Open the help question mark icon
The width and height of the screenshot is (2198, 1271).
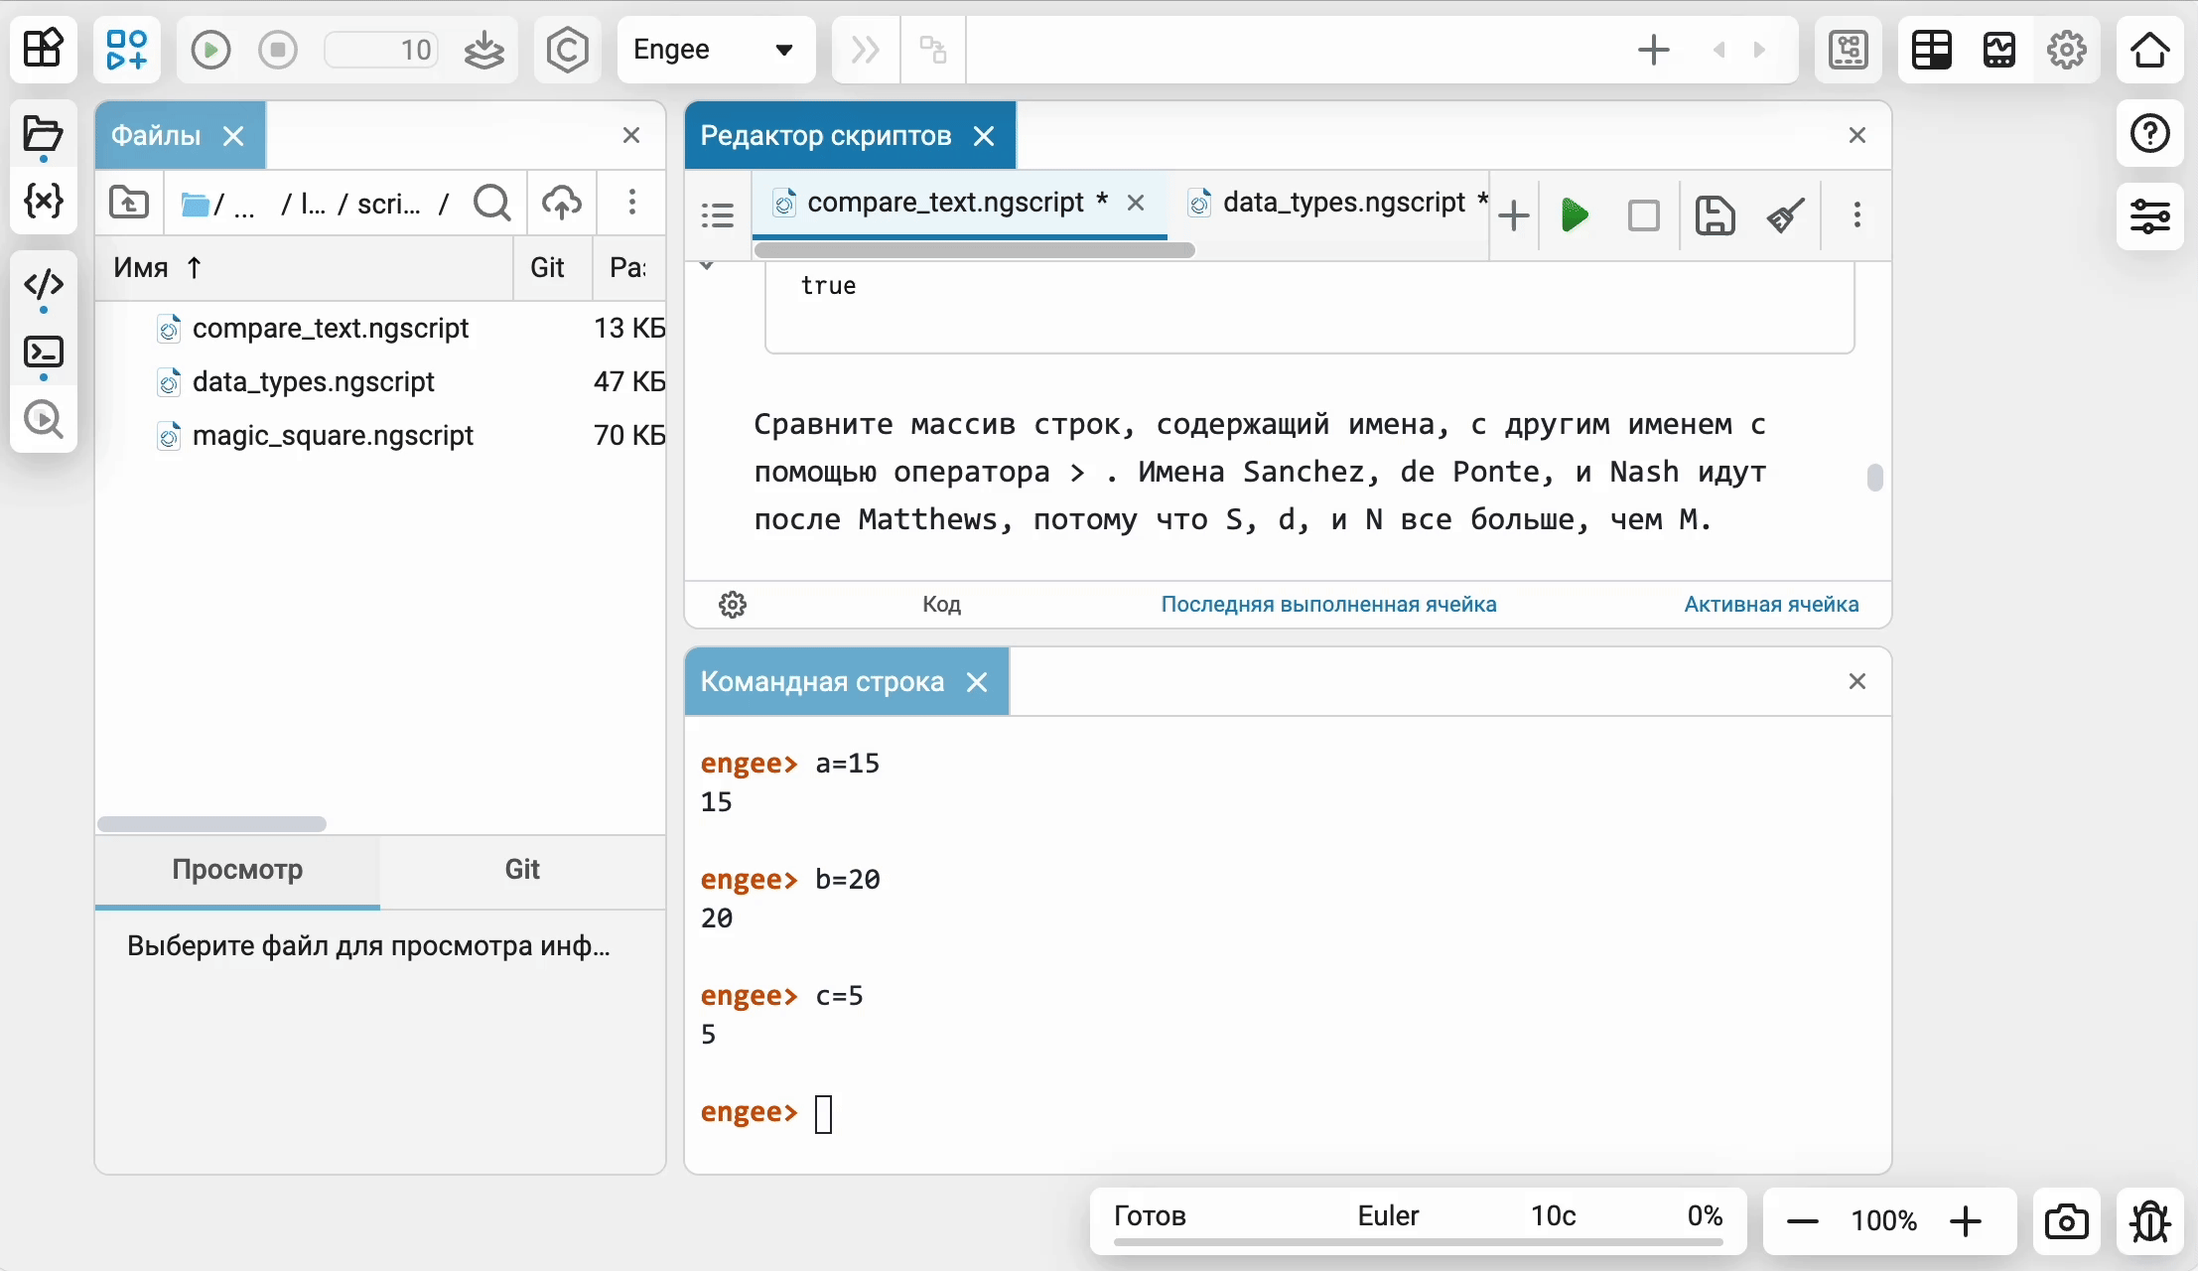[x=2150, y=133]
